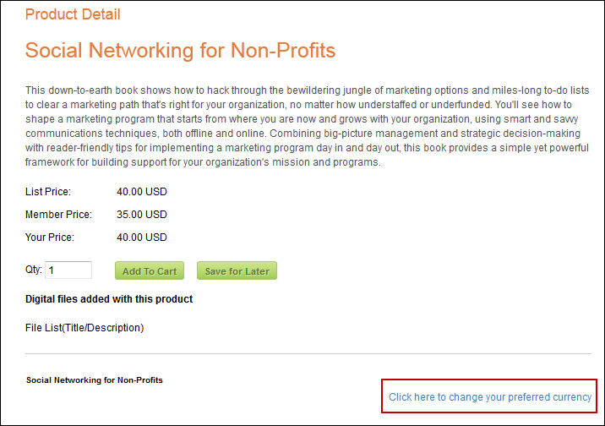
Task: Click the small bold Social Networking file name
Action: click(95, 380)
